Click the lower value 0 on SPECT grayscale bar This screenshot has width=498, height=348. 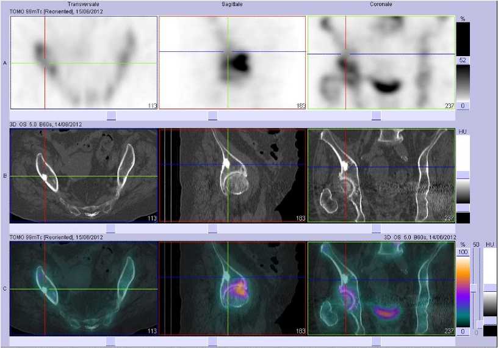point(463,106)
